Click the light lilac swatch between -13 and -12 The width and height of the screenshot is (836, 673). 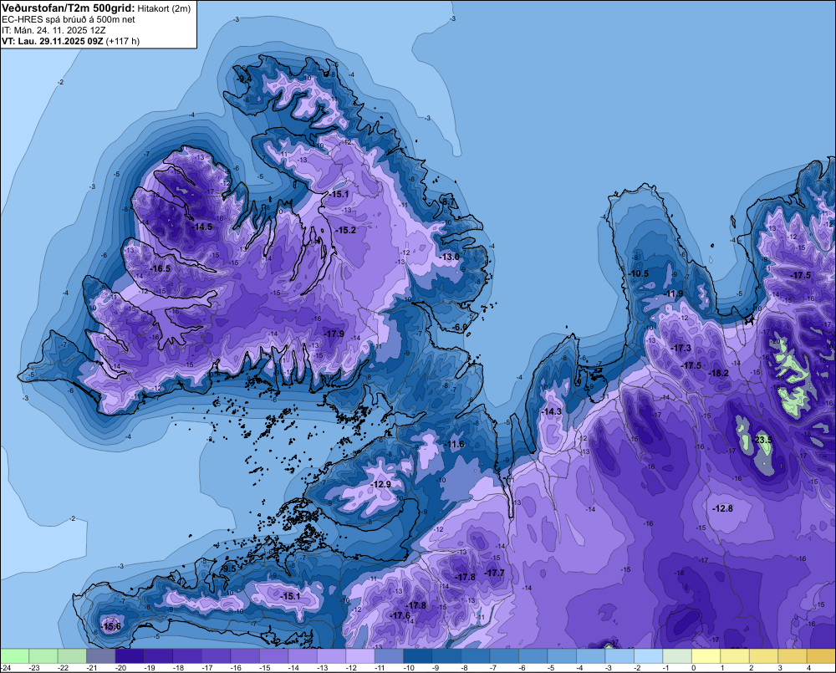tap(331, 656)
